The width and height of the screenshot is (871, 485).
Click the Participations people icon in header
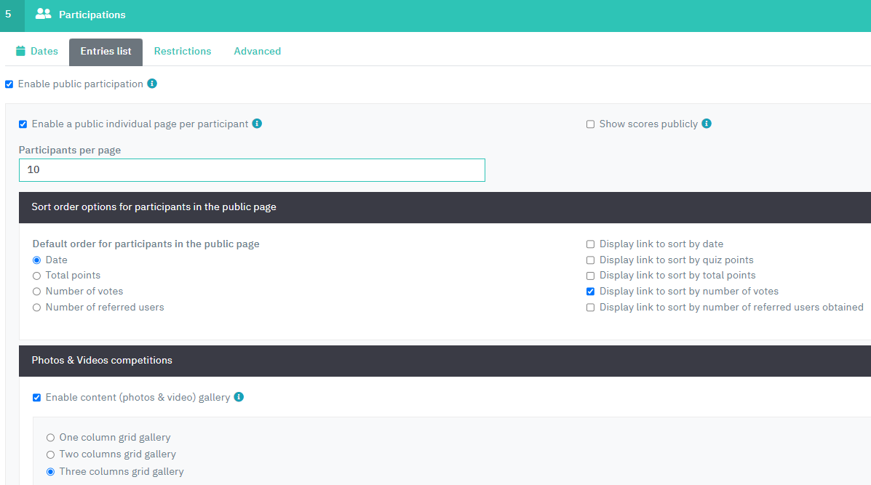pyautogui.click(x=43, y=14)
